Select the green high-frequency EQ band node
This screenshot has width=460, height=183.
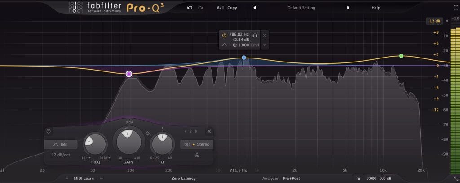tap(402, 56)
